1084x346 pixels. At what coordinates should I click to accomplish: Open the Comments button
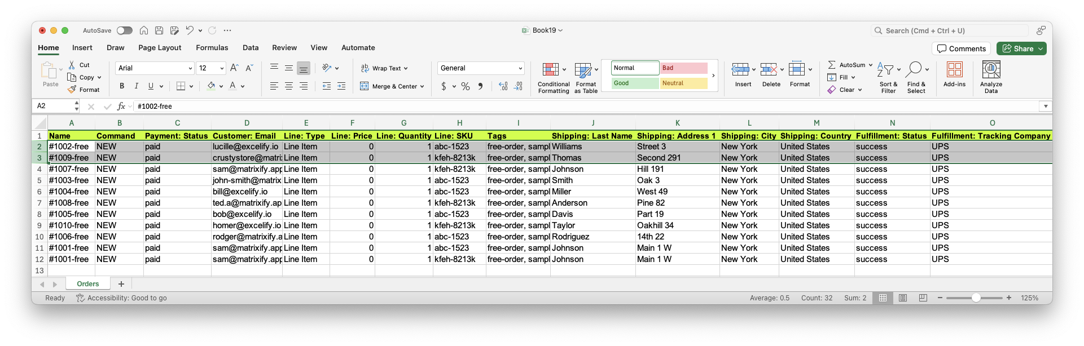tap(962, 48)
